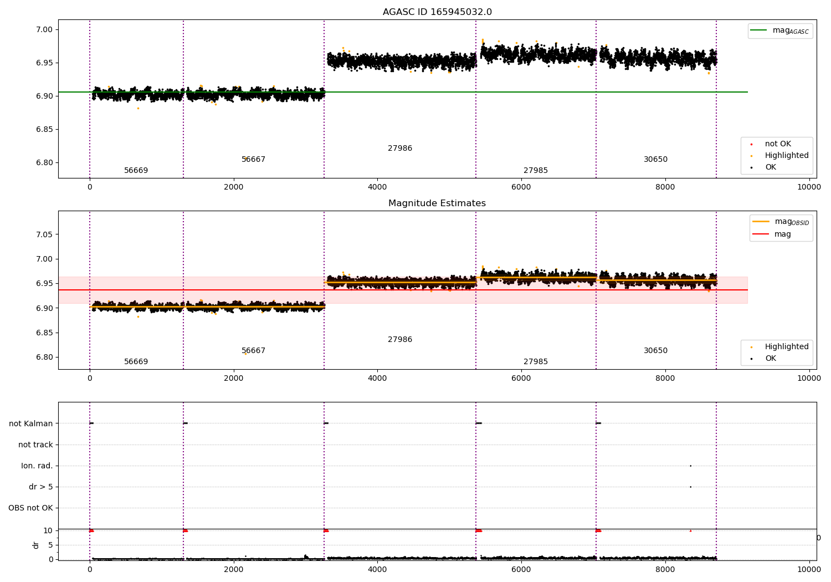The image size is (831, 582).
Task: Click obsid label 27986 in AGASC ID plot
Action: (x=400, y=148)
